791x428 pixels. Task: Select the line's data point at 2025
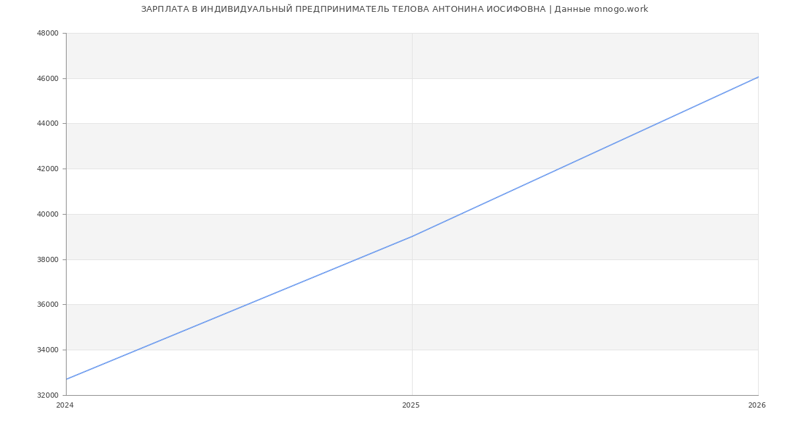(412, 236)
